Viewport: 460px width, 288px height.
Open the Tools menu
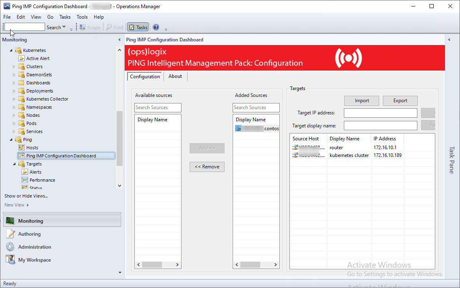click(x=82, y=17)
